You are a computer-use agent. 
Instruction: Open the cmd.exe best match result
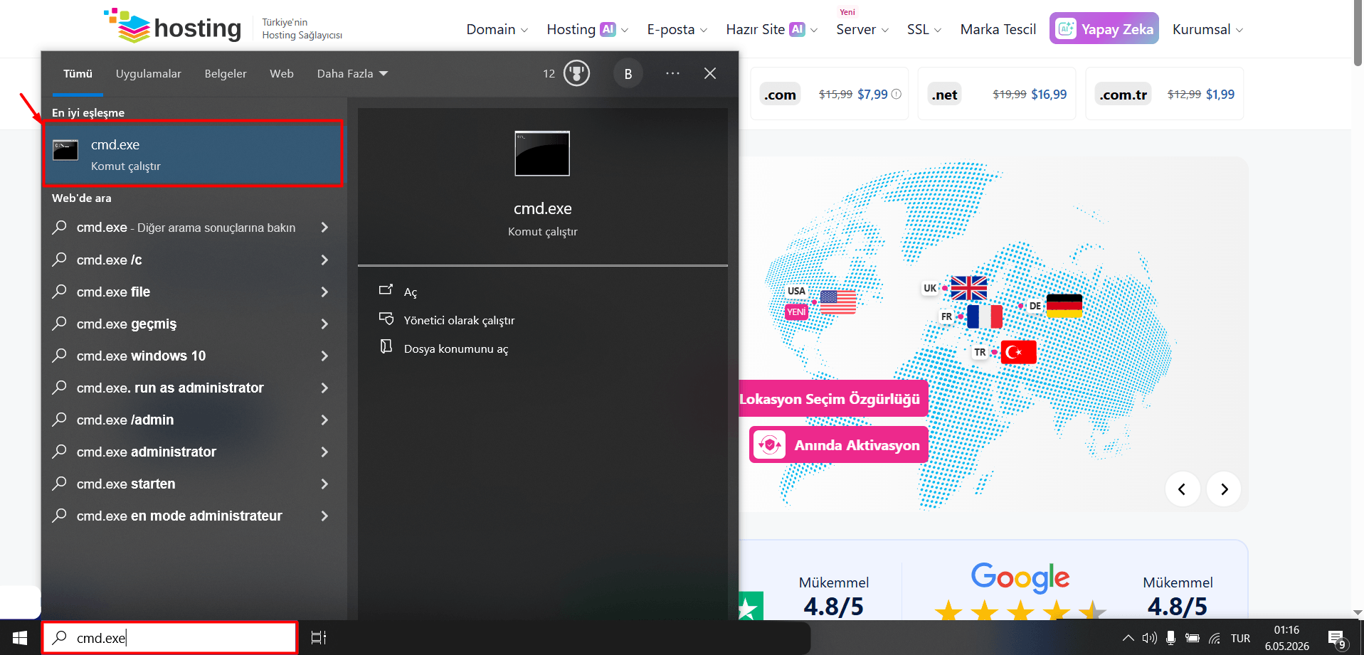(x=194, y=154)
